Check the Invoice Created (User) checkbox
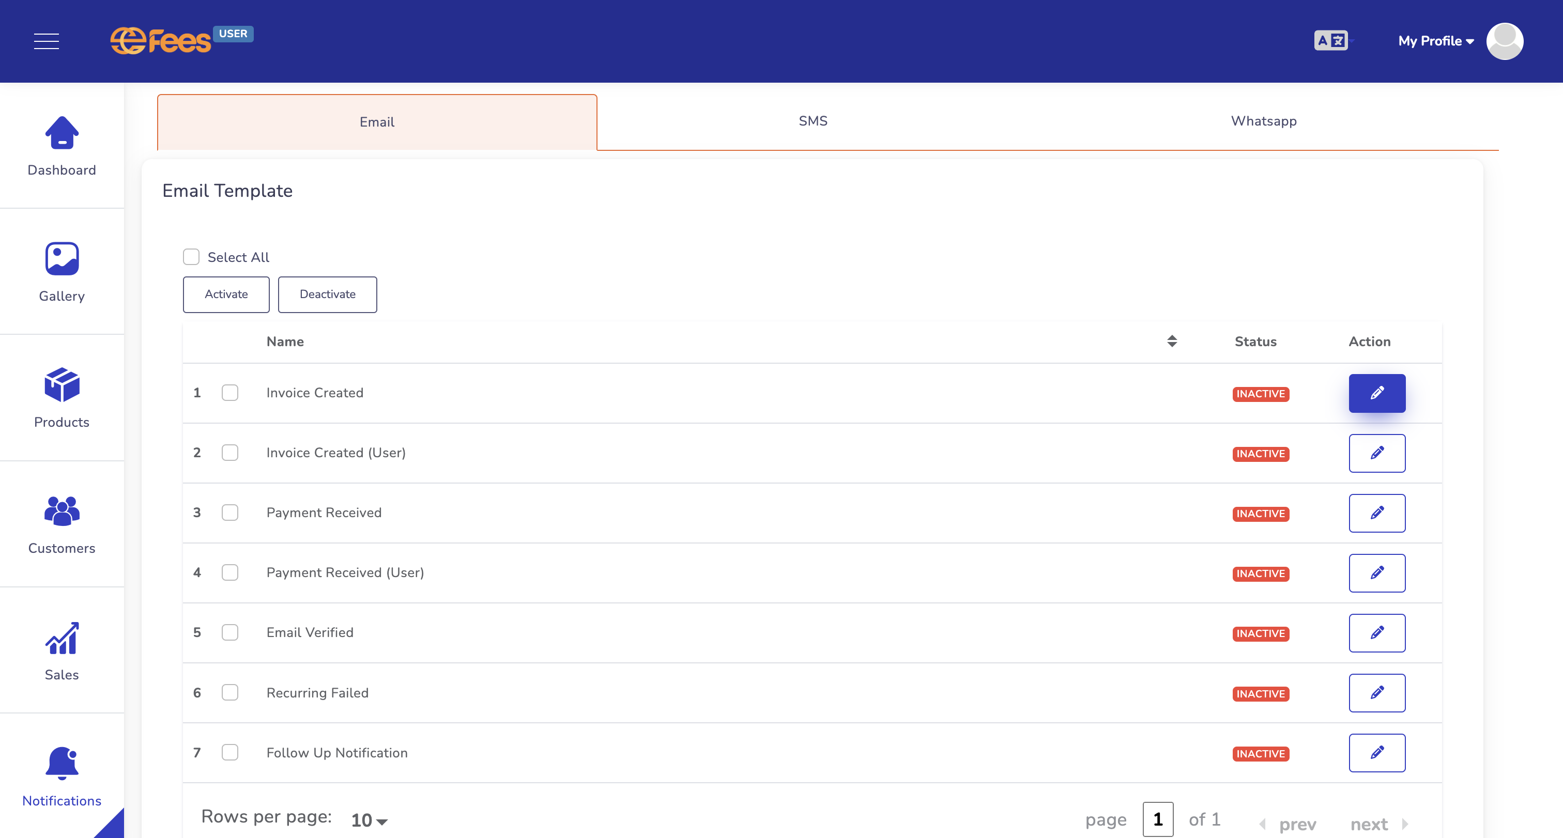Screen dimensions: 1563x838 click(x=231, y=453)
